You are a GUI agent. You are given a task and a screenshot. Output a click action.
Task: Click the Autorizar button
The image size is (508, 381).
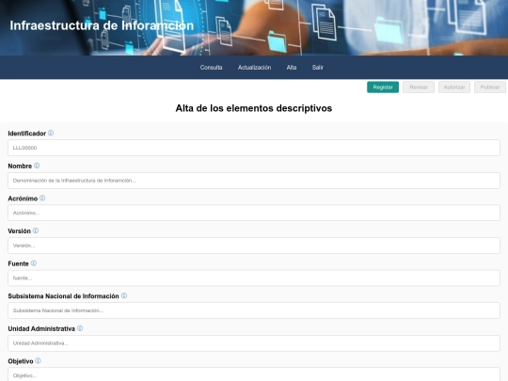coord(454,87)
